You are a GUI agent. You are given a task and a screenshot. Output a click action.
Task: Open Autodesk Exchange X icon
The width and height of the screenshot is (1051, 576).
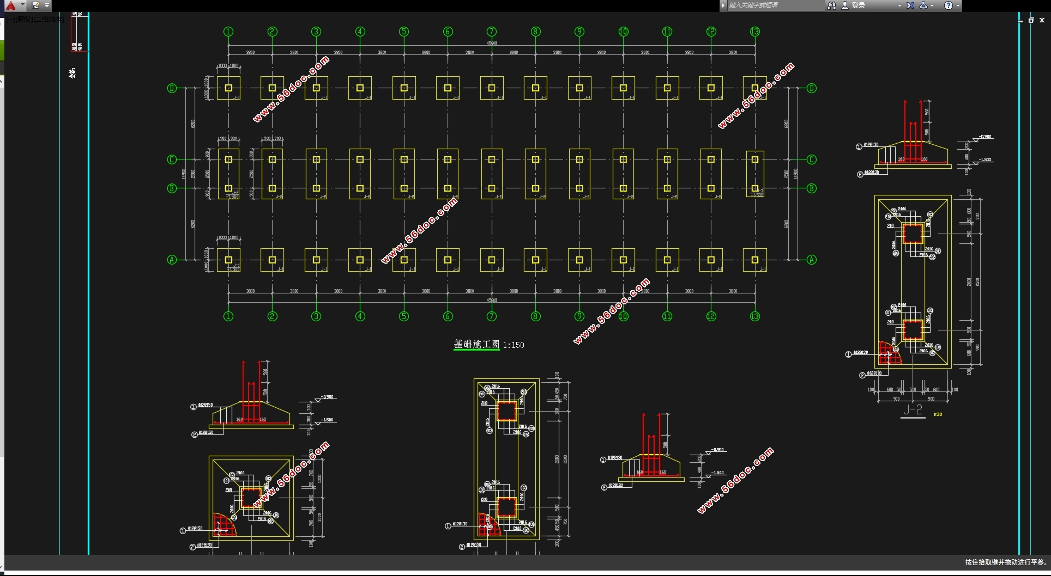(910, 5)
